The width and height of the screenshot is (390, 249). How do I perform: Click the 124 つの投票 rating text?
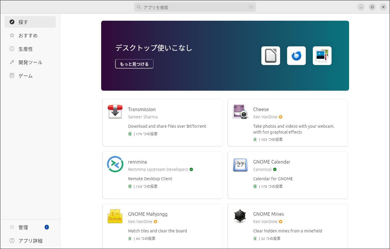click(x=146, y=186)
